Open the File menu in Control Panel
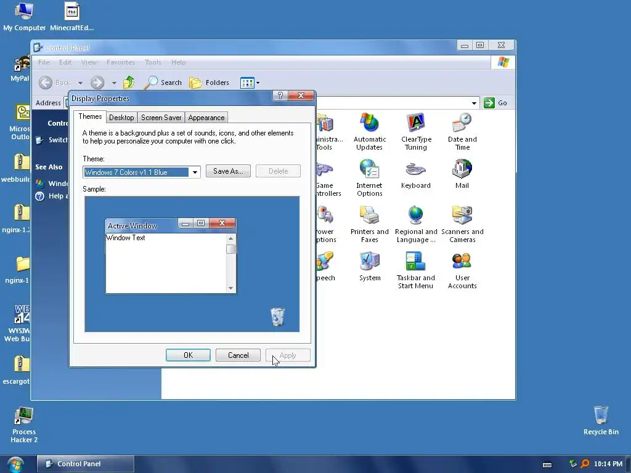Viewport: 631px width, 473px height. [44, 62]
